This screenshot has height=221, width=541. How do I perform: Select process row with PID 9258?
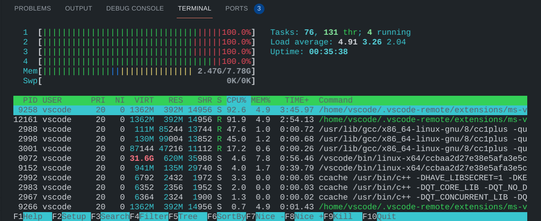[x=270, y=110]
